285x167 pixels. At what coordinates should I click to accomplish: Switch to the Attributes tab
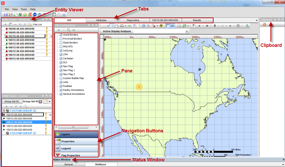(x=101, y=20)
